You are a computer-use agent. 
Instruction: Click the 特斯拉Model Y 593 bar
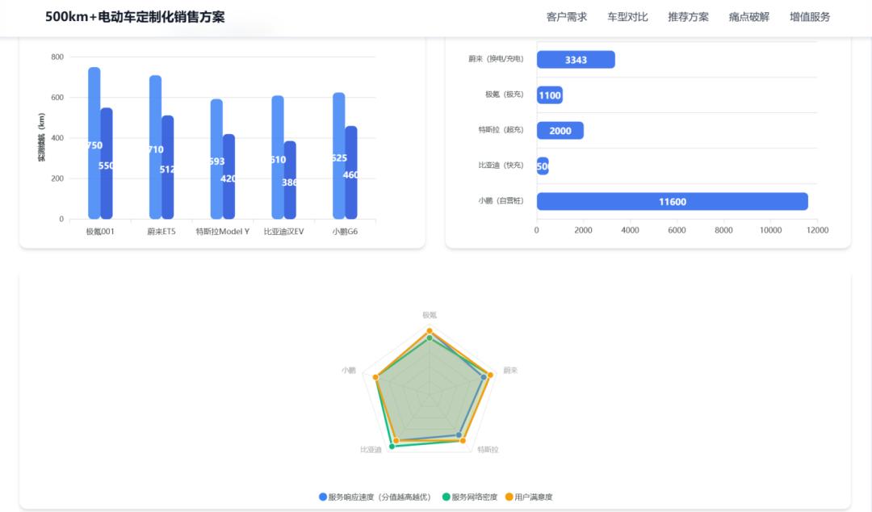216,159
